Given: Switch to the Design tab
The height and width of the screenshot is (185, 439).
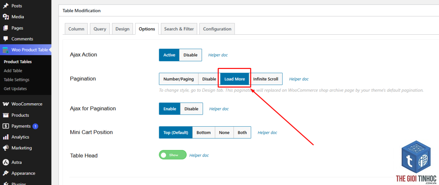Looking at the screenshot, I should [123, 29].
